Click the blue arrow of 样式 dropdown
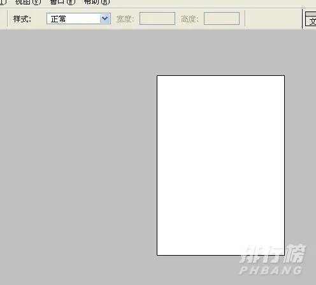316x285 pixels. (x=105, y=18)
